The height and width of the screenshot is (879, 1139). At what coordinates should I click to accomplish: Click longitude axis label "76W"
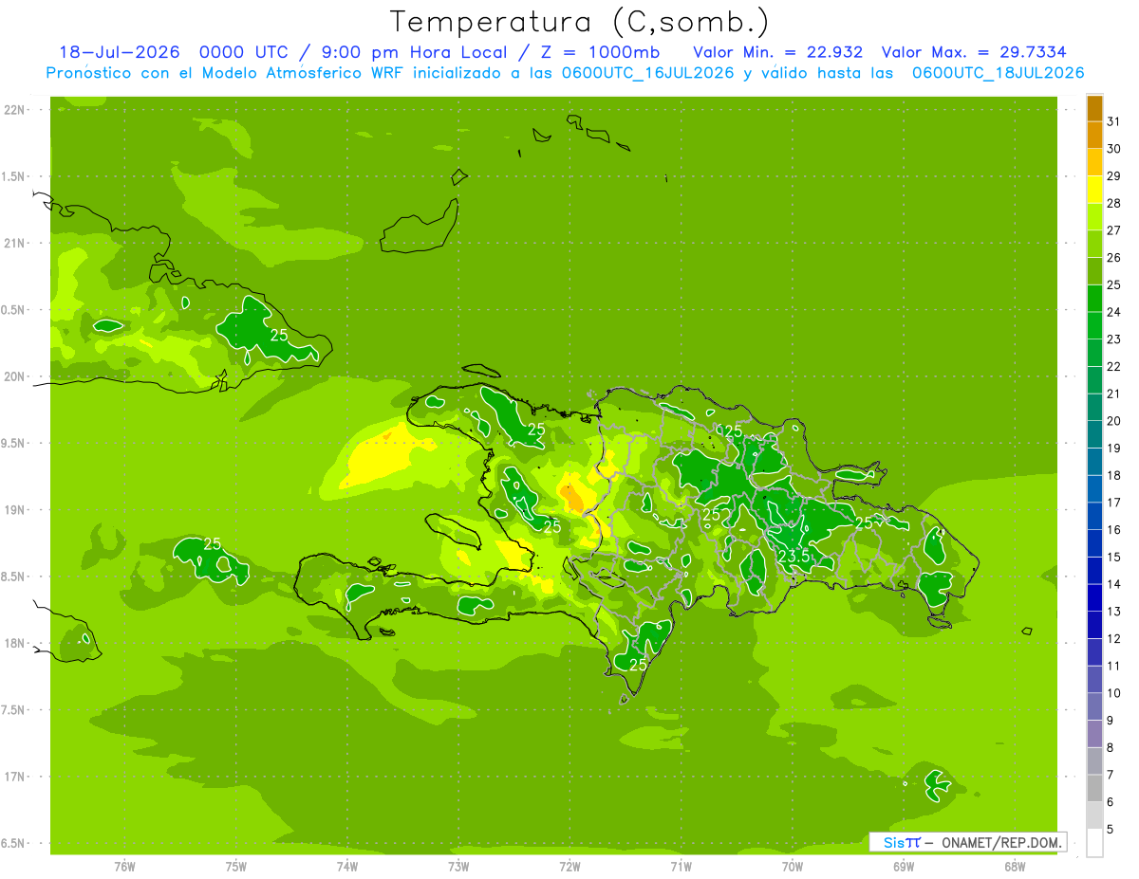point(124,867)
